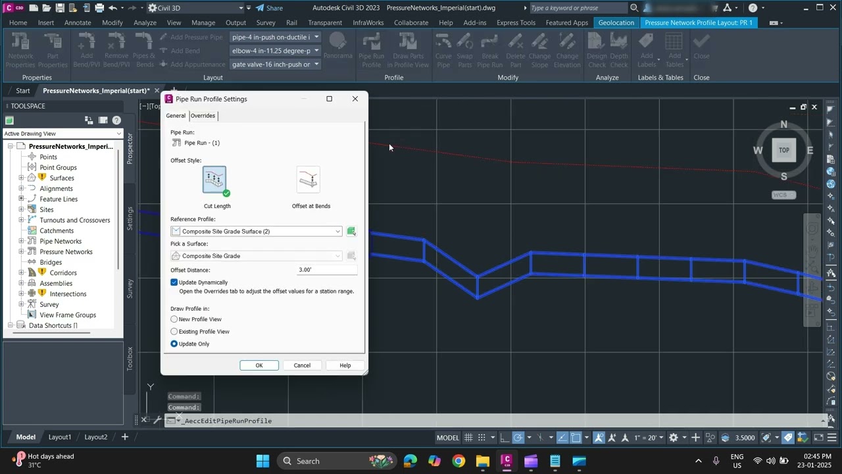Image resolution: width=842 pixels, height=474 pixels.
Task: Click the MODEL status bar button
Action: [x=448, y=438]
